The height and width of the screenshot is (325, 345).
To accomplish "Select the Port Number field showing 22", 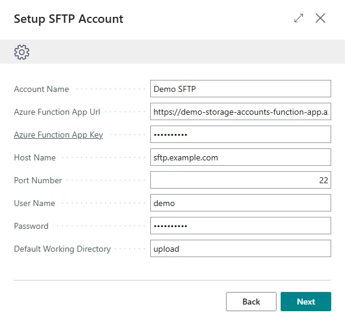I will 240,180.
